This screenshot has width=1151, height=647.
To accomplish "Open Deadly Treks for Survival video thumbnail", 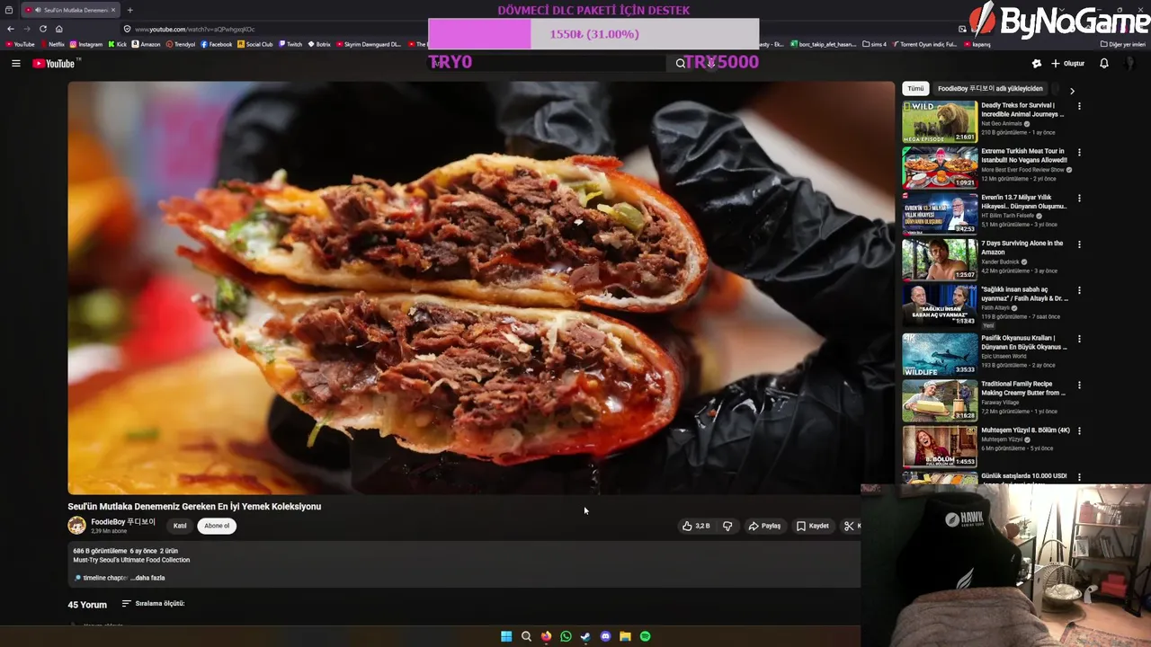I will click(940, 121).
